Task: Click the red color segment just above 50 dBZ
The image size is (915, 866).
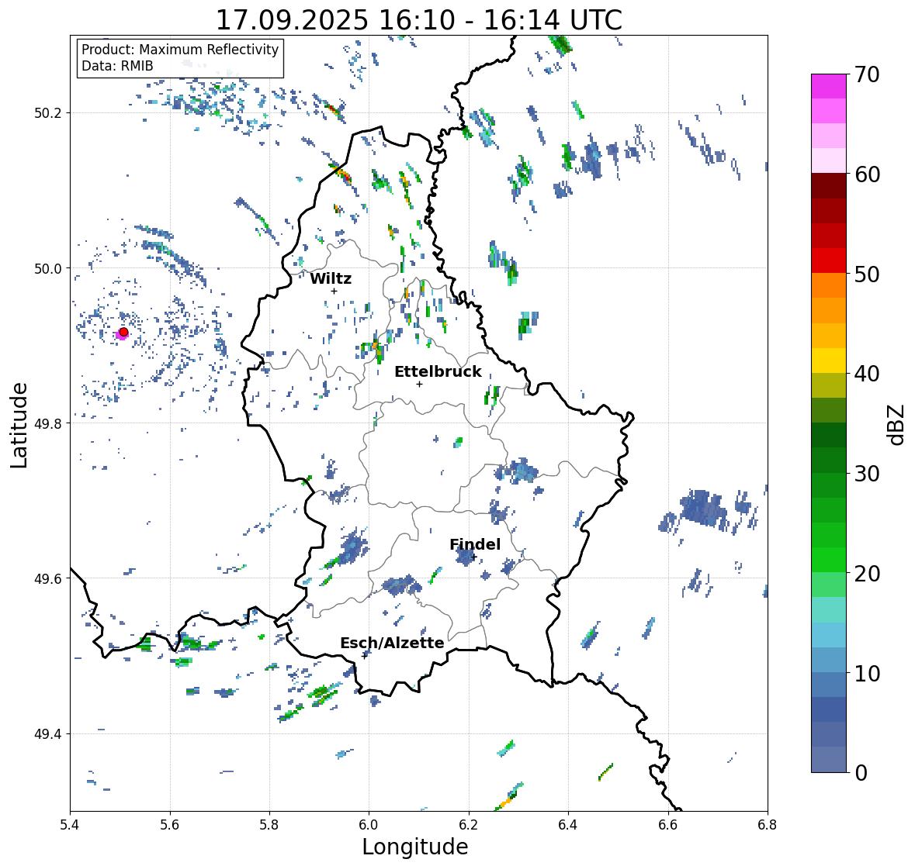Action: (x=829, y=260)
